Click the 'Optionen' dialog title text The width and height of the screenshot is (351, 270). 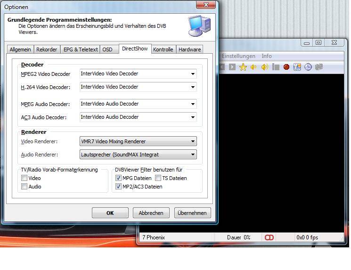(x=16, y=7)
